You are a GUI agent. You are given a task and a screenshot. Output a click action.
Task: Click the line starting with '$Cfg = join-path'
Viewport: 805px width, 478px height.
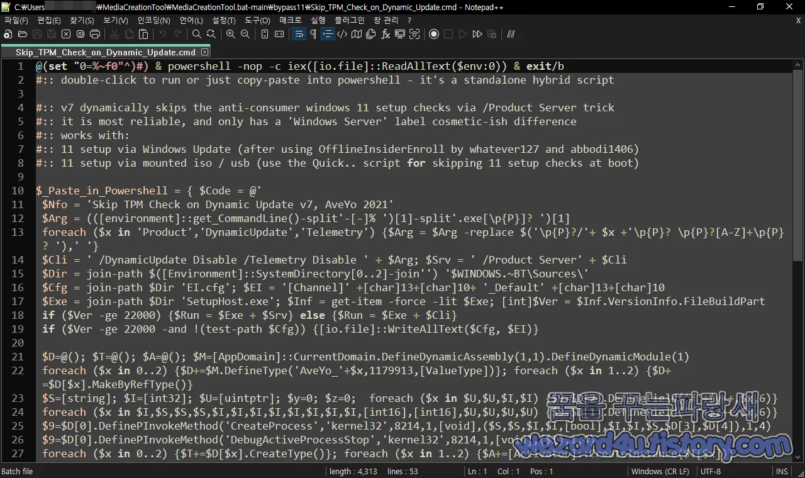[x=353, y=287]
